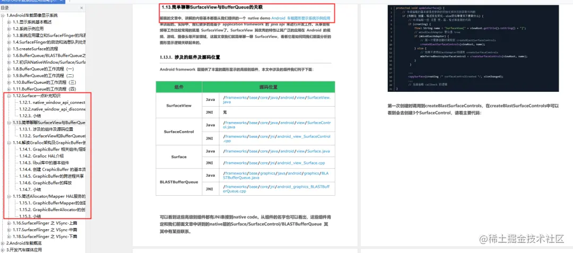The width and height of the screenshot is (573, 253).
Task: Expand the 1.11.BufferQueue的工作流程（四） node
Action: 9,89
